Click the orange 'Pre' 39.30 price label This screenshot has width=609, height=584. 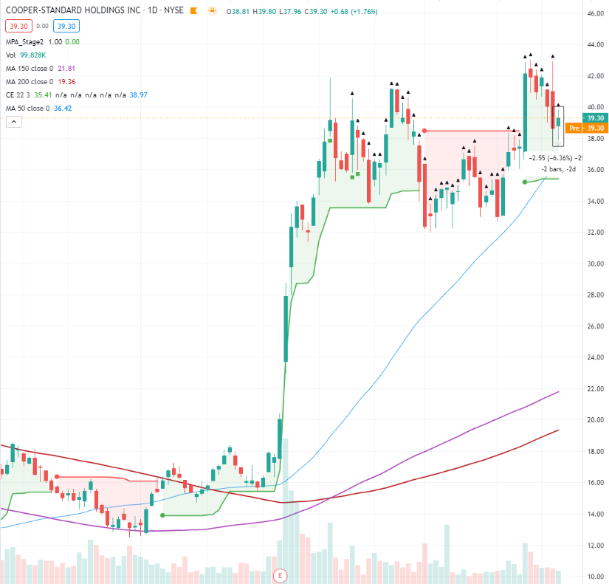tap(585, 128)
